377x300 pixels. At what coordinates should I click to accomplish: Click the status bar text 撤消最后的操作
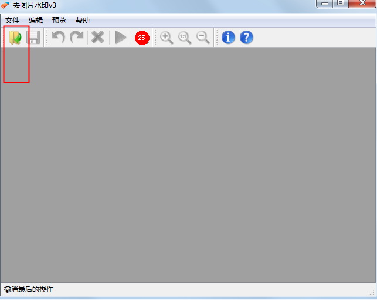pyautogui.click(x=29, y=289)
